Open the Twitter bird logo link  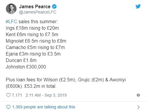pyautogui.click(x=138, y=6)
